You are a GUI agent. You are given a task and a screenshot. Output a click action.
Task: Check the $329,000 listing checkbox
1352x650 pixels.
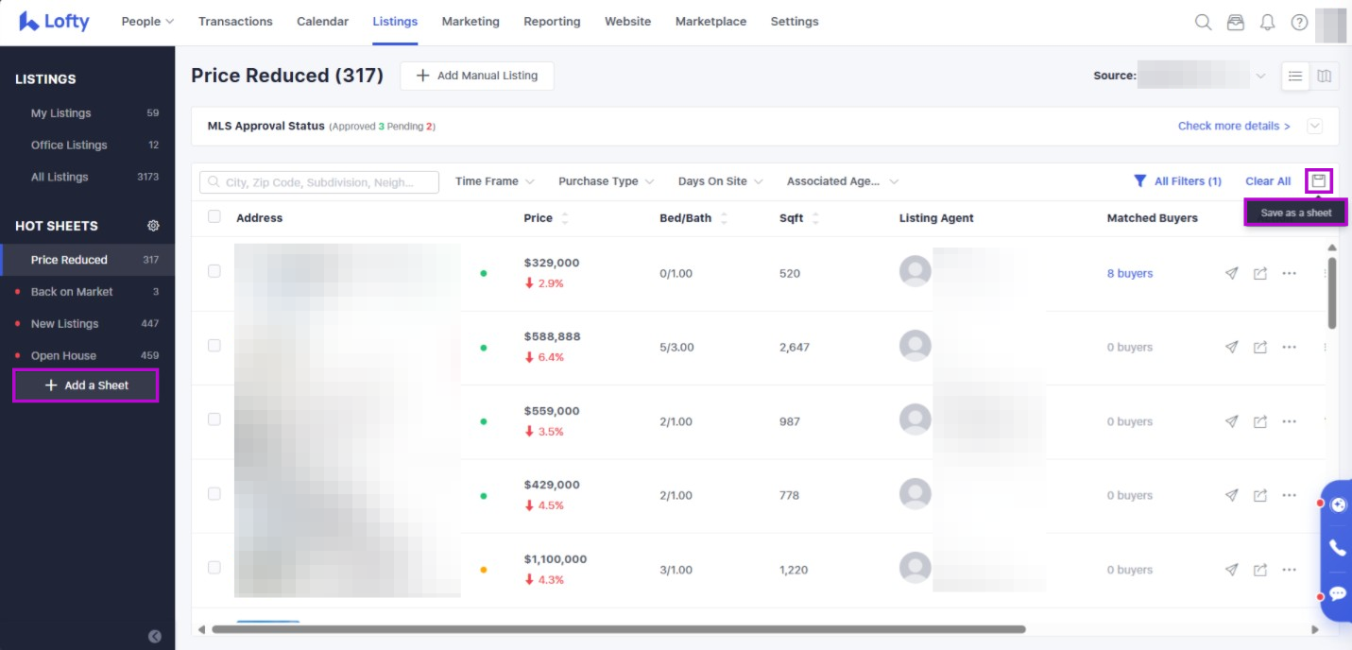tap(214, 271)
